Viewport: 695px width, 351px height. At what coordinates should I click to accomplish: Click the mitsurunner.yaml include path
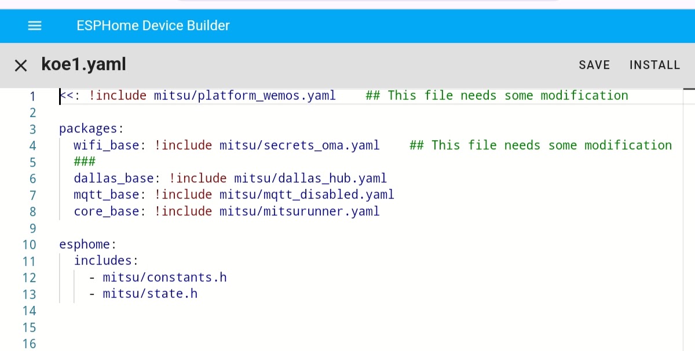click(299, 211)
